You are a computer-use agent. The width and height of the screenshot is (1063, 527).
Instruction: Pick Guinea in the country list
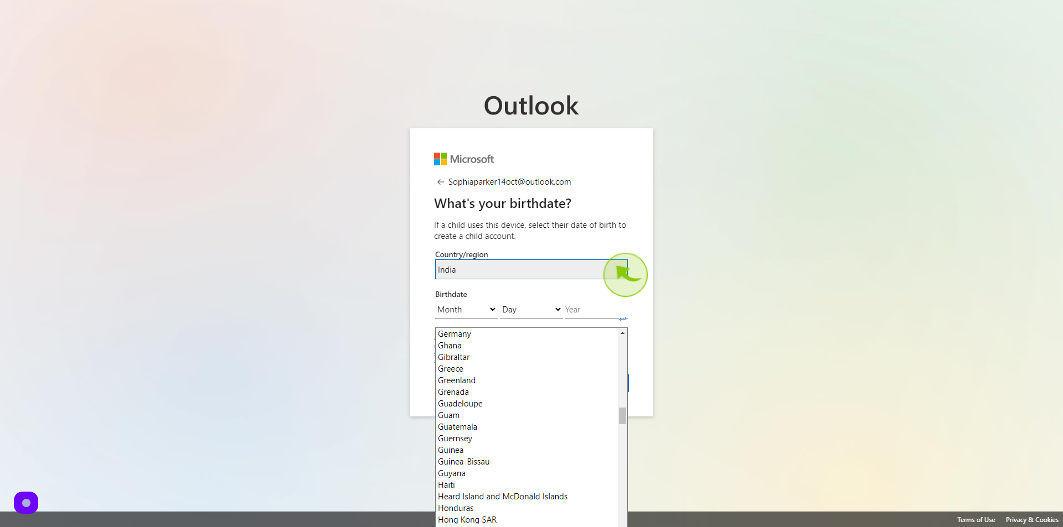click(527, 450)
